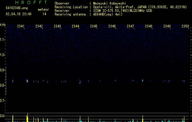Viewport: 192px width, 122px height.
Task: Click the 2348 time marker
Action: [149, 26]
